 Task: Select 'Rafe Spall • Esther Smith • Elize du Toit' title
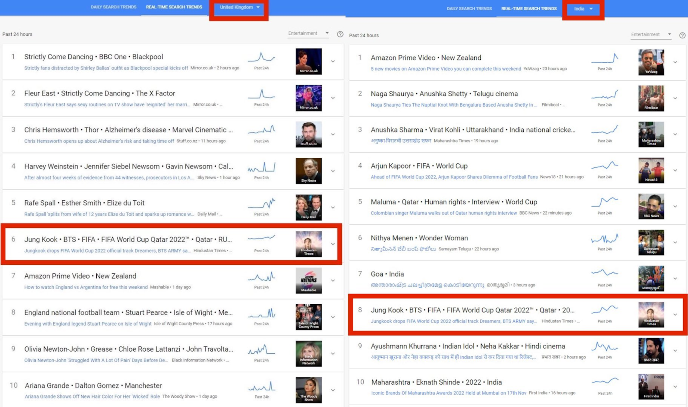(x=84, y=203)
